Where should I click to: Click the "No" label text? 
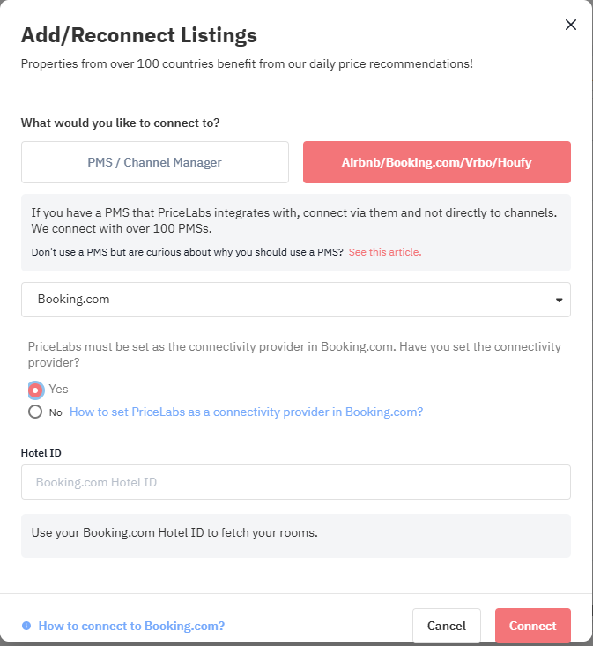tap(56, 412)
